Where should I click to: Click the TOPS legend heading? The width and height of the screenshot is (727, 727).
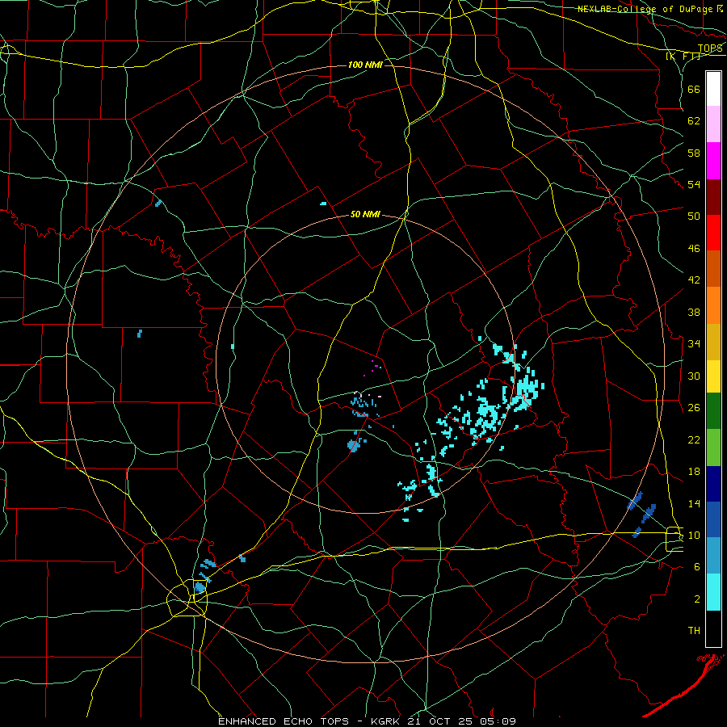click(710, 48)
